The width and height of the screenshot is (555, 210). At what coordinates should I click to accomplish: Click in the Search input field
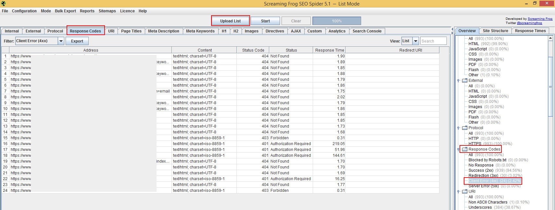pyautogui.click(x=433, y=41)
